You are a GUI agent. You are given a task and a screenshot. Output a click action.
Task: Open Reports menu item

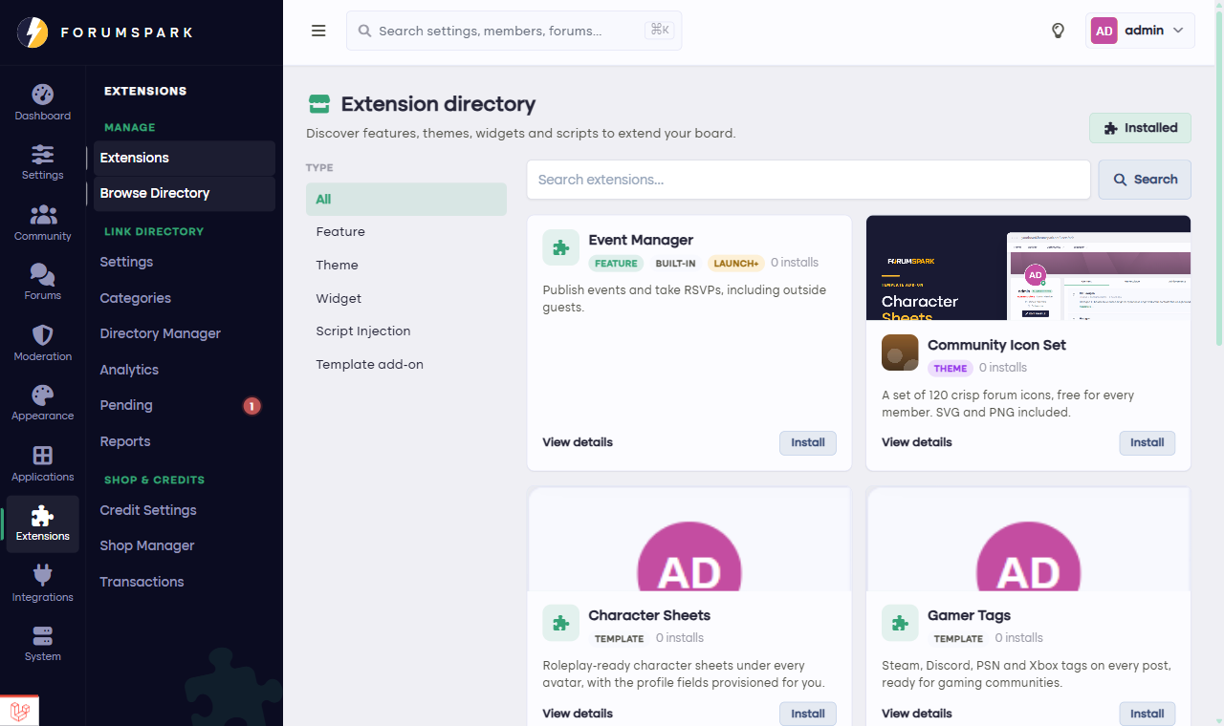click(x=185, y=441)
